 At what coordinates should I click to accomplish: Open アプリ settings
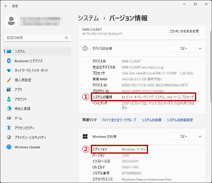coord(38,89)
